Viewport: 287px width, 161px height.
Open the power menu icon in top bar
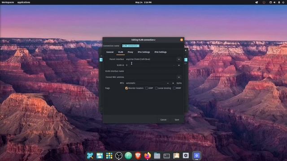pyautogui.click(x=283, y=2)
